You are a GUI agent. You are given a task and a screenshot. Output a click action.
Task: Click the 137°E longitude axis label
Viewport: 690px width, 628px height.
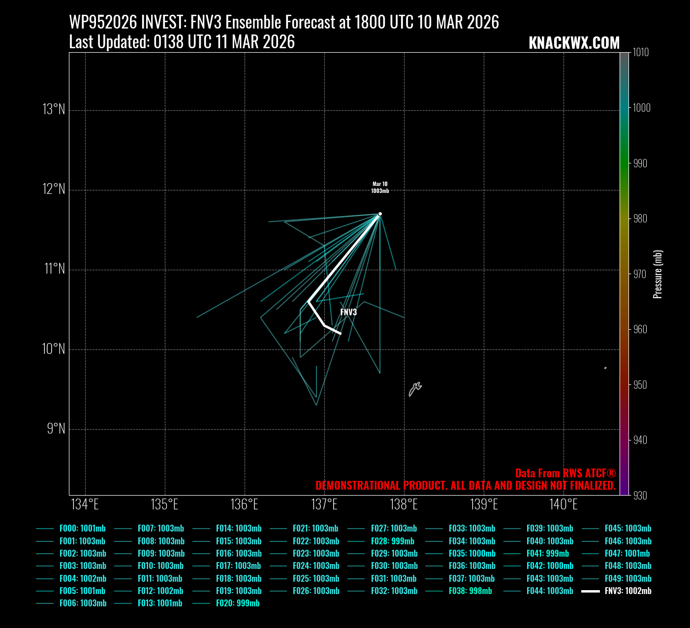[x=324, y=504]
